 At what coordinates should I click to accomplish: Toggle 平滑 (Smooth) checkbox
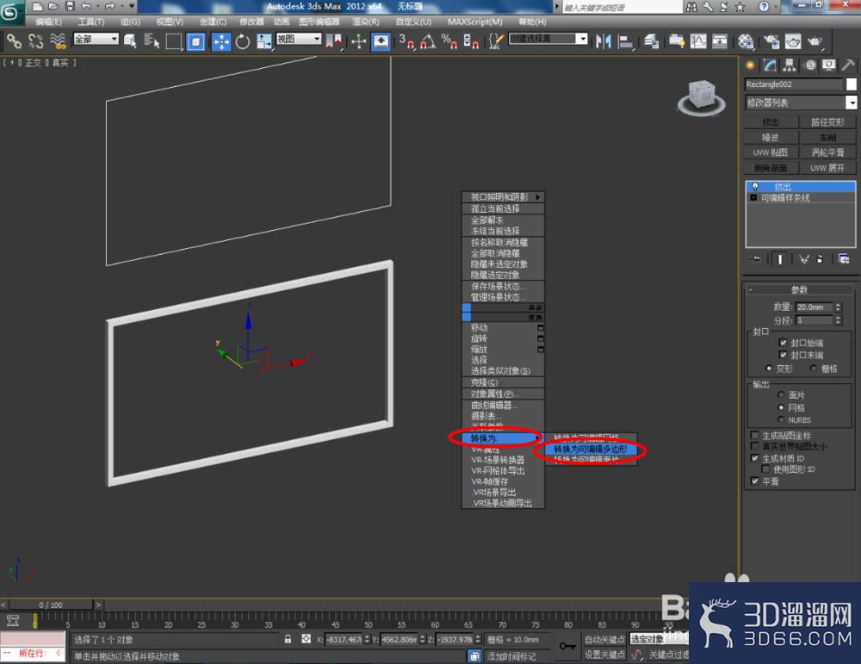point(755,481)
